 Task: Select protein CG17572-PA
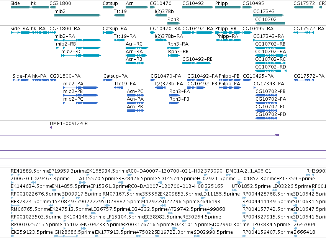[x=304, y=80]
